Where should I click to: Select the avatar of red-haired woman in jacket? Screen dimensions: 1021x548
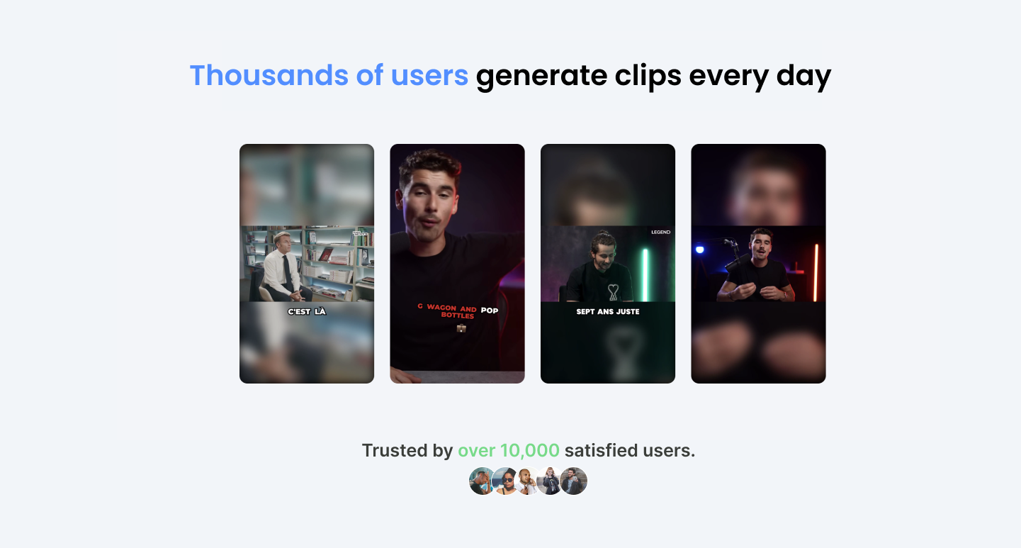(x=550, y=481)
